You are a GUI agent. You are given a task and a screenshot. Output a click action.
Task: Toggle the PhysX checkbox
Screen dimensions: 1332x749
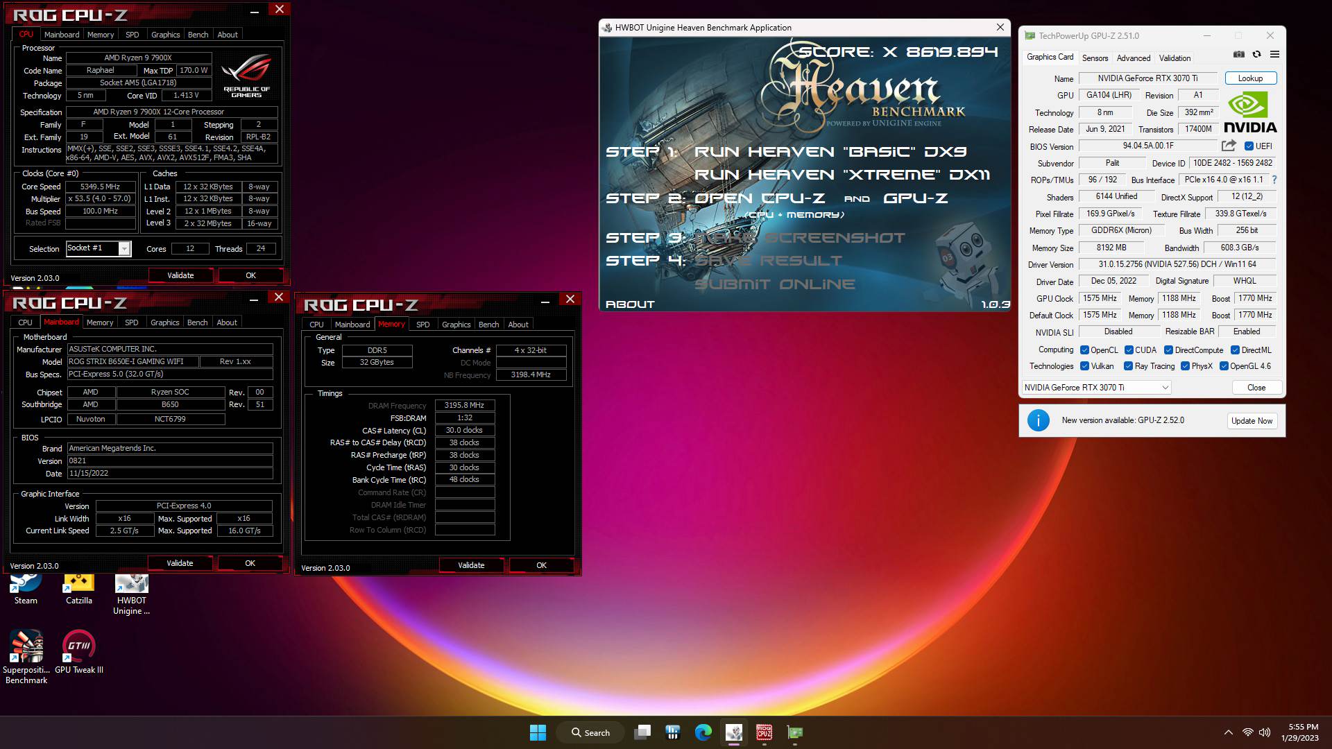(x=1185, y=366)
